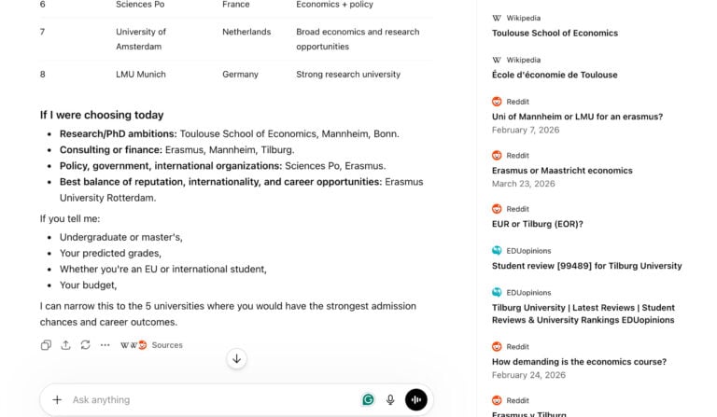Image resolution: width=717 pixels, height=417 pixels.
Task: Click the Wikipedia icon above 'Toulouse School of Economics'
Action: pos(497,18)
